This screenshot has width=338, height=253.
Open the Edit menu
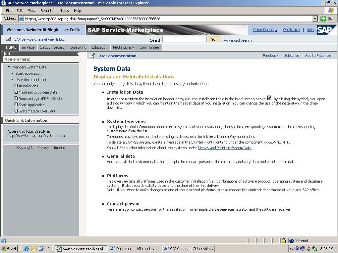(x=20, y=11)
